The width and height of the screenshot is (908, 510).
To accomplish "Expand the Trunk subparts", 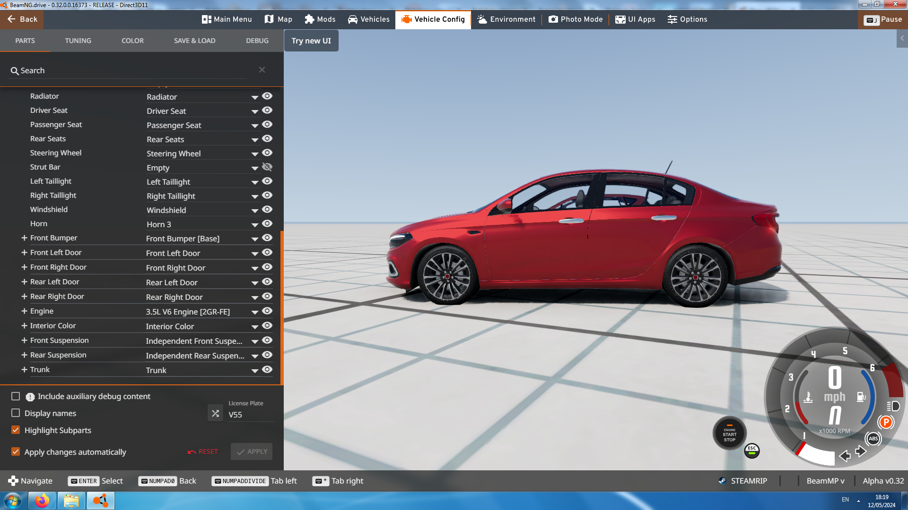I will click(24, 370).
